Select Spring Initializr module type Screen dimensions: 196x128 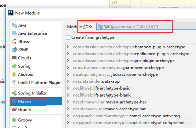(36, 93)
